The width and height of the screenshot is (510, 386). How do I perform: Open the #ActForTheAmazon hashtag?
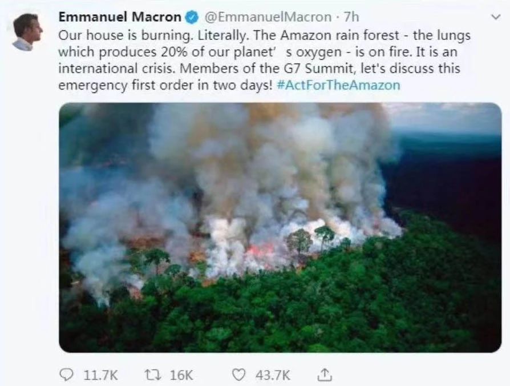(339, 85)
